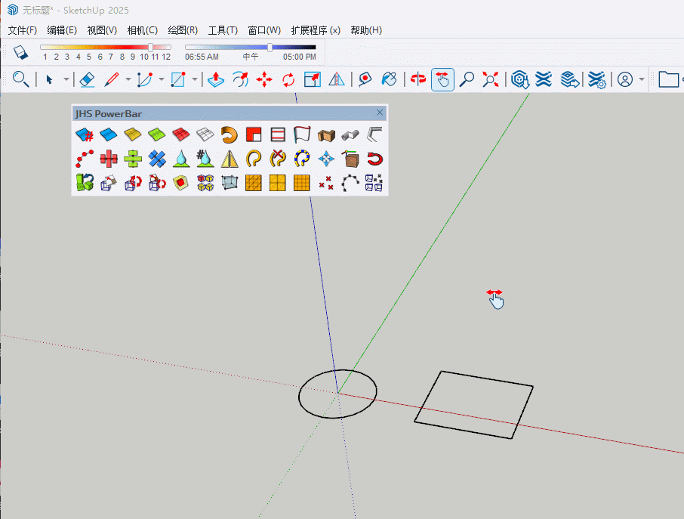Screen dimensions: 684x519
Task: Click the red grid surface PowerBar icon
Action: click(181, 134)
